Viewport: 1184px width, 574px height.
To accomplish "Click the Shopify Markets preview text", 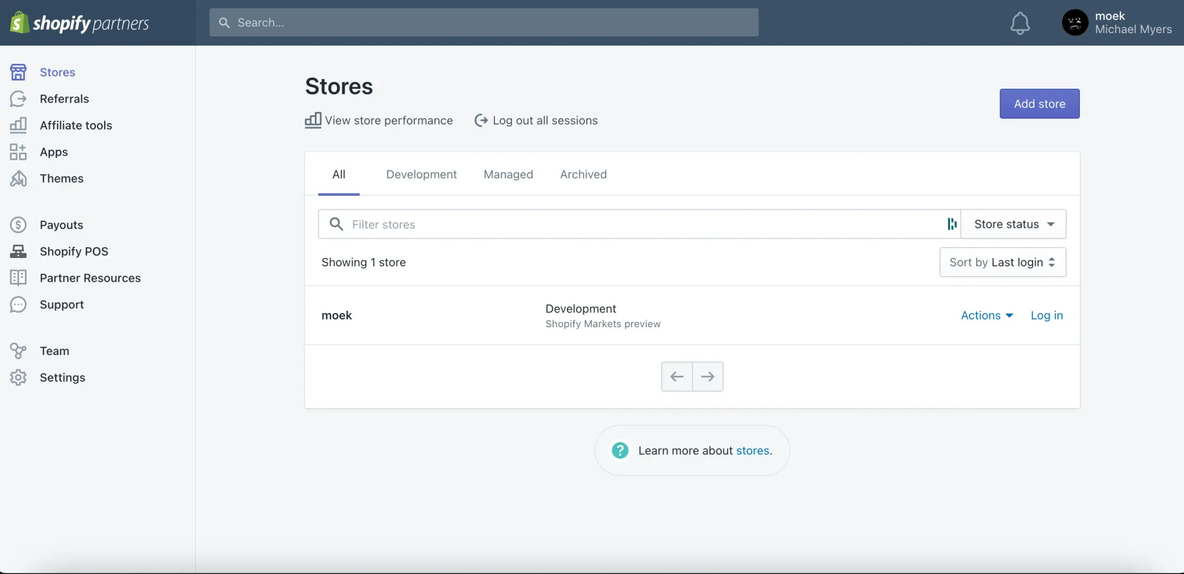I will (603, 324).
